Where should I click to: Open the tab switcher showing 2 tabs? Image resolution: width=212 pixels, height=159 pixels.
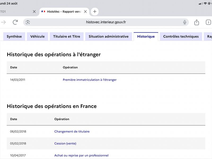click(208, 22)
